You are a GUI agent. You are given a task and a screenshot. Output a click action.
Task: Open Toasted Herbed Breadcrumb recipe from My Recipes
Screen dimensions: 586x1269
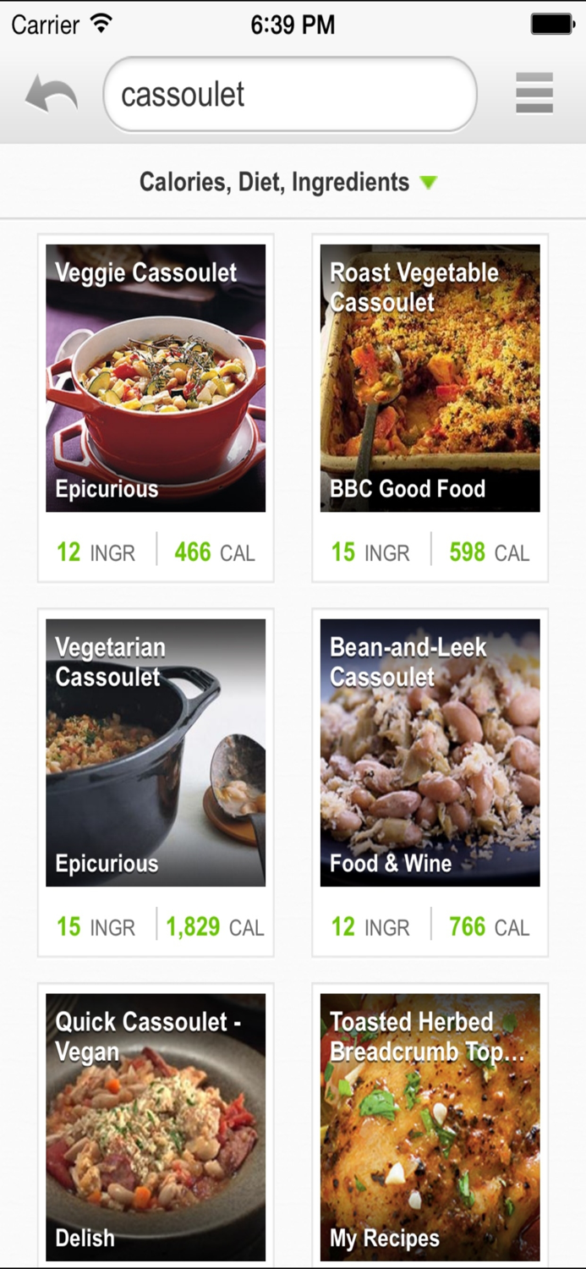430,1125
